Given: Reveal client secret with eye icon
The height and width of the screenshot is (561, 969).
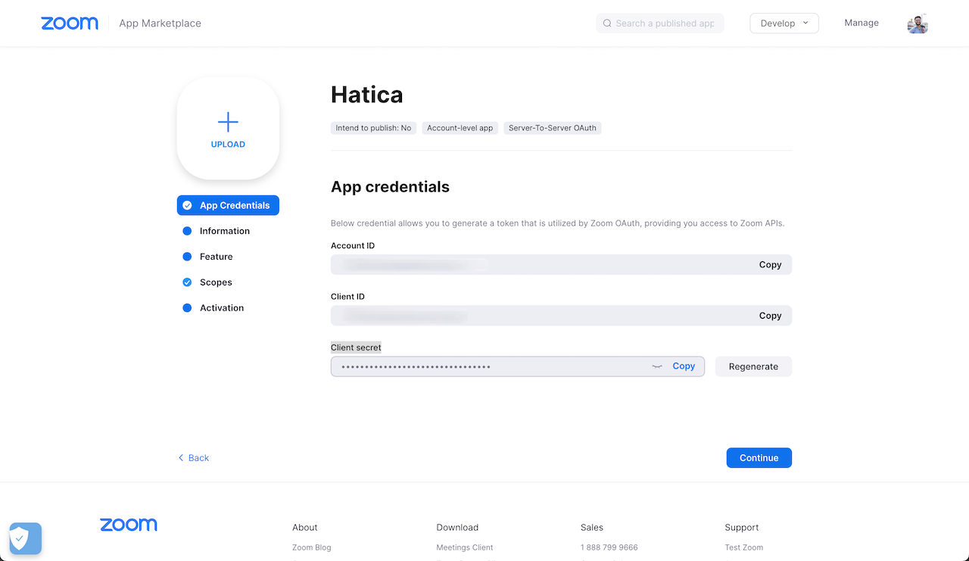Looking at the screenshot, I should pyautogui.click(x=657, y=366).
